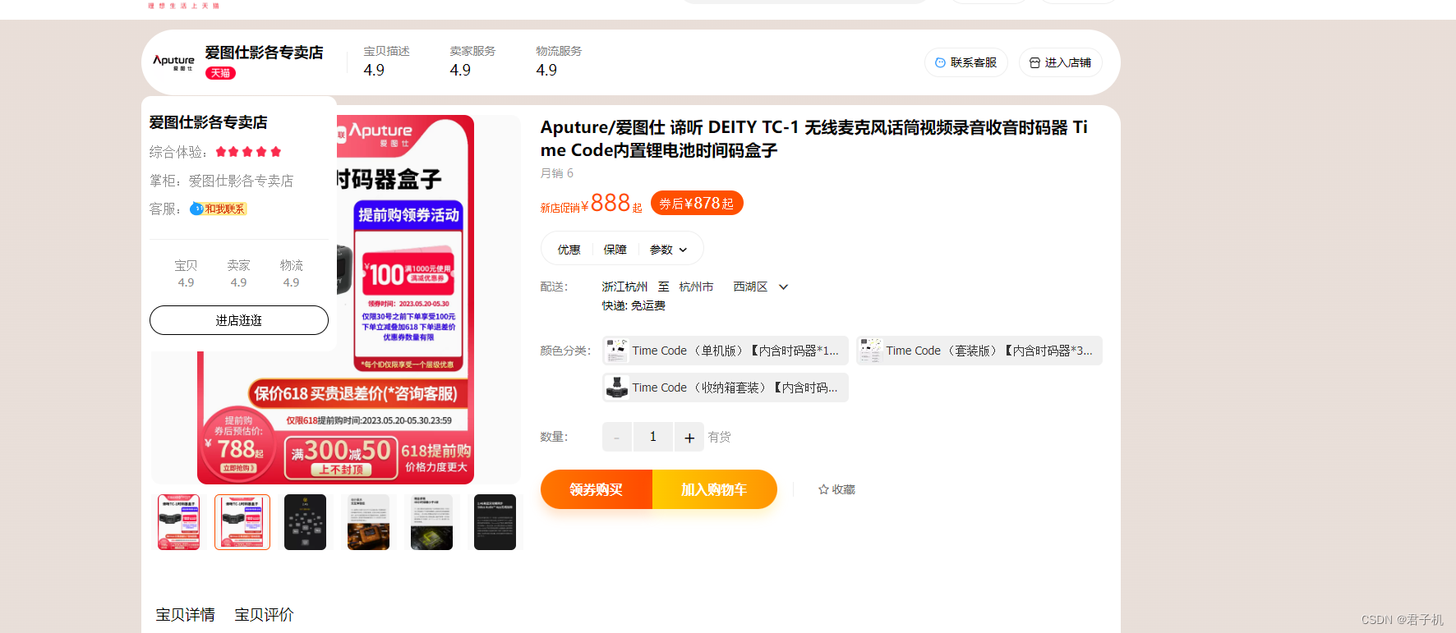Click the Aputure store logo
The height and width of the screenshot is (633, 1456).
[173, 62]
